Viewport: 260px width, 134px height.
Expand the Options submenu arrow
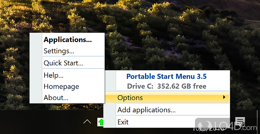(224, 97)
